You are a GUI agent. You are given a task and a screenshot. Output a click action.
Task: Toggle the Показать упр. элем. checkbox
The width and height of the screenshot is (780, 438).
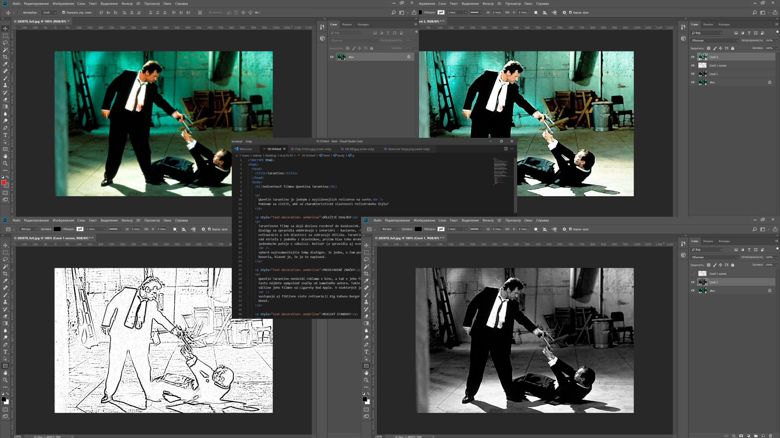pyautogui.click(x=63, y=12)
